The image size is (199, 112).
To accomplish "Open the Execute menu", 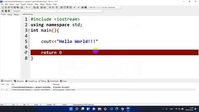I will (30, 4).
